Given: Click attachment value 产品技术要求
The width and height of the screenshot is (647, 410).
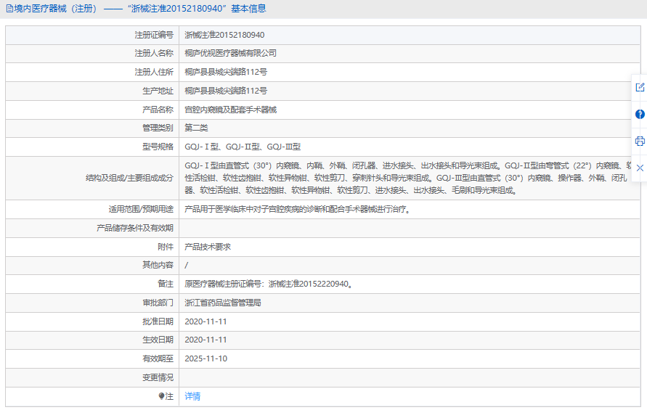Looking at the screenshot, I should click(208, 247).
